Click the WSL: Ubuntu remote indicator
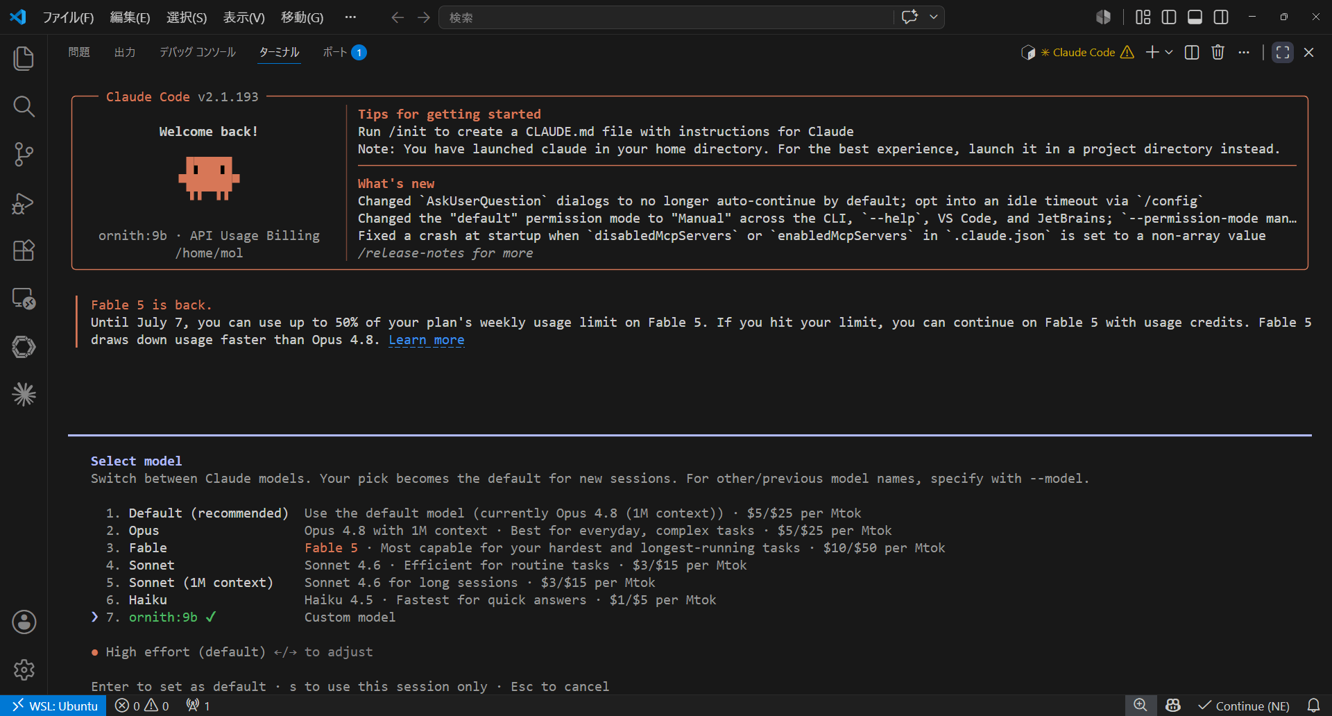1332x716 pixels. [54, 706]
